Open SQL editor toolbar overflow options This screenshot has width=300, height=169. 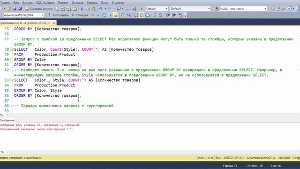(x=186, y=15)
